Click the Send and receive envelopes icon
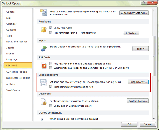Image resolution: width=159 pixels, height=130 pixels. click(44, 83)
